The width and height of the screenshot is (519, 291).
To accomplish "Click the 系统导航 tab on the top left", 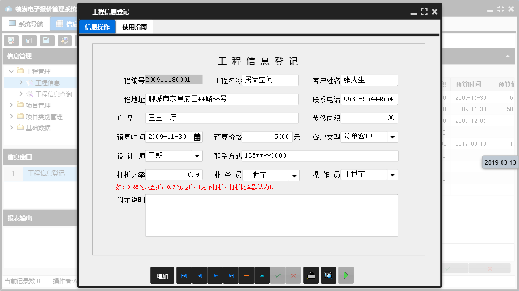I will [x=26, y=23].
